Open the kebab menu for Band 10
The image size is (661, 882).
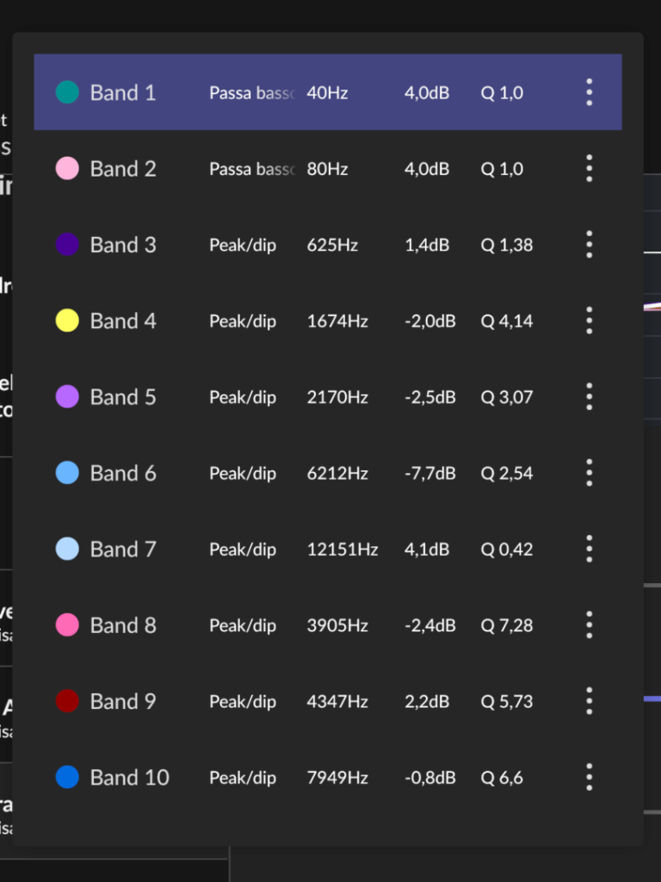tap(589, 778)
